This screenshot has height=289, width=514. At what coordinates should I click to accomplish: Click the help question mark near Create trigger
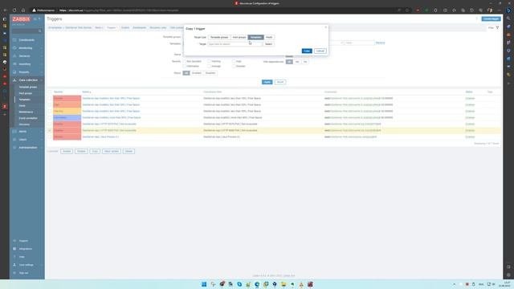click(x=476, y=19)
